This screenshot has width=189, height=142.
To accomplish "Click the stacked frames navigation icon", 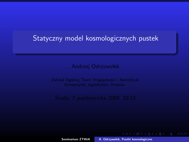I will [138, 134].
